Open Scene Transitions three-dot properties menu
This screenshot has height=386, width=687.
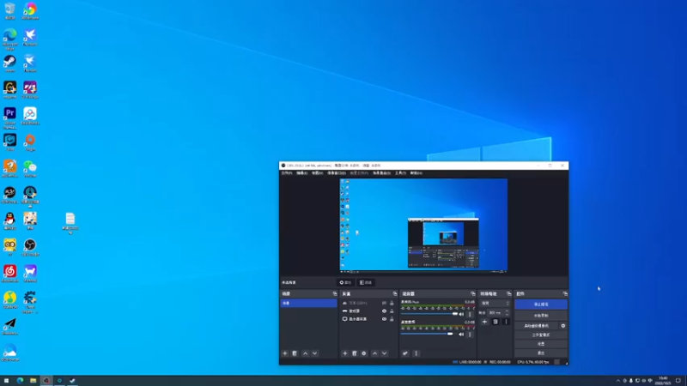[506, 322]
